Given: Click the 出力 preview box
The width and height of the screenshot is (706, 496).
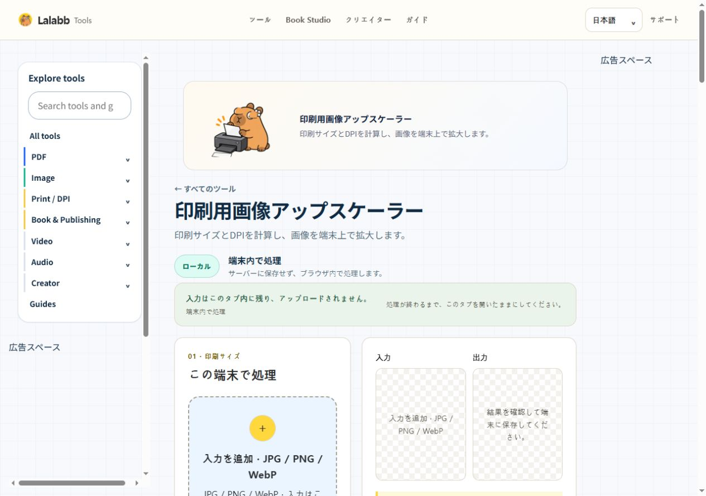Looking at the screenshot, I should pyautogui.click(x=517, y=424).
